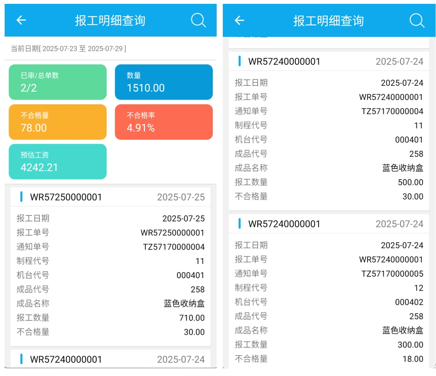
Task: Tap the teal 预估工资 4242.21 card
Action: pyautogui.click(x=58, y=162)
